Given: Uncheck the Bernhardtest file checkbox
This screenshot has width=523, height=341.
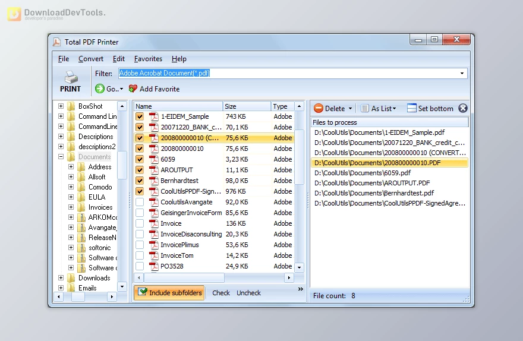Looking at the screenshot, I should point(140,181).
